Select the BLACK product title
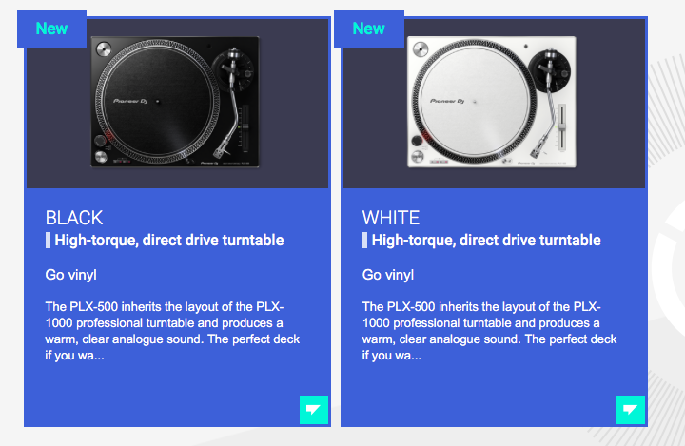Screen dimensions: 685x446 click(x=74, y=218)
